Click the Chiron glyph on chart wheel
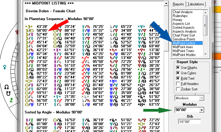221x132 pixels. coord(11,100)
